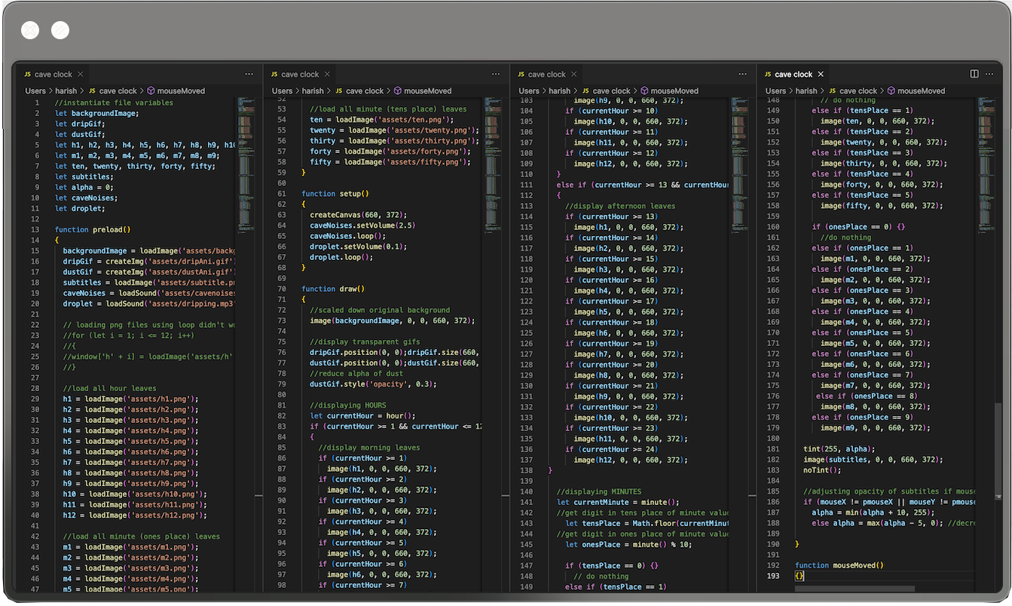
Task: Click the line loading 'assets/h12.png'
Action: (x=134, y=515)
